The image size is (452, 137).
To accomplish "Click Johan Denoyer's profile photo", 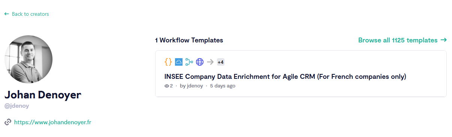I will click(28, 59).
